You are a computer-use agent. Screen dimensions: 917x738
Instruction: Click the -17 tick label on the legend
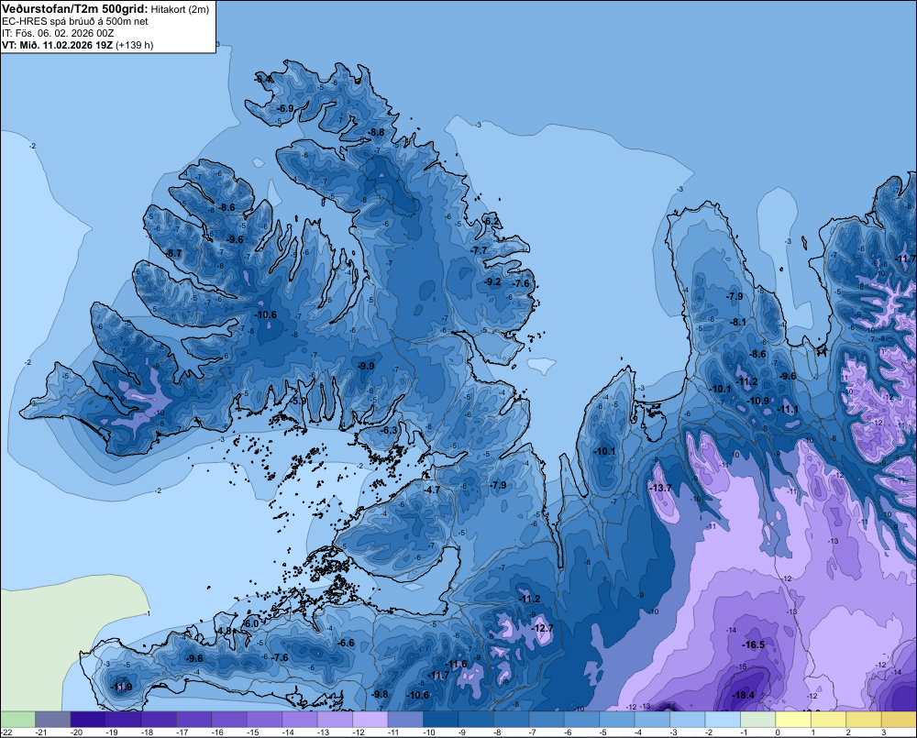point(182,732)
